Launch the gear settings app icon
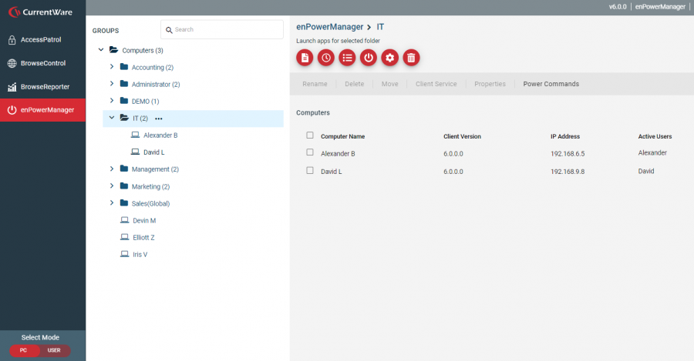This screenshot has height=361, width=694. (389, 58)
